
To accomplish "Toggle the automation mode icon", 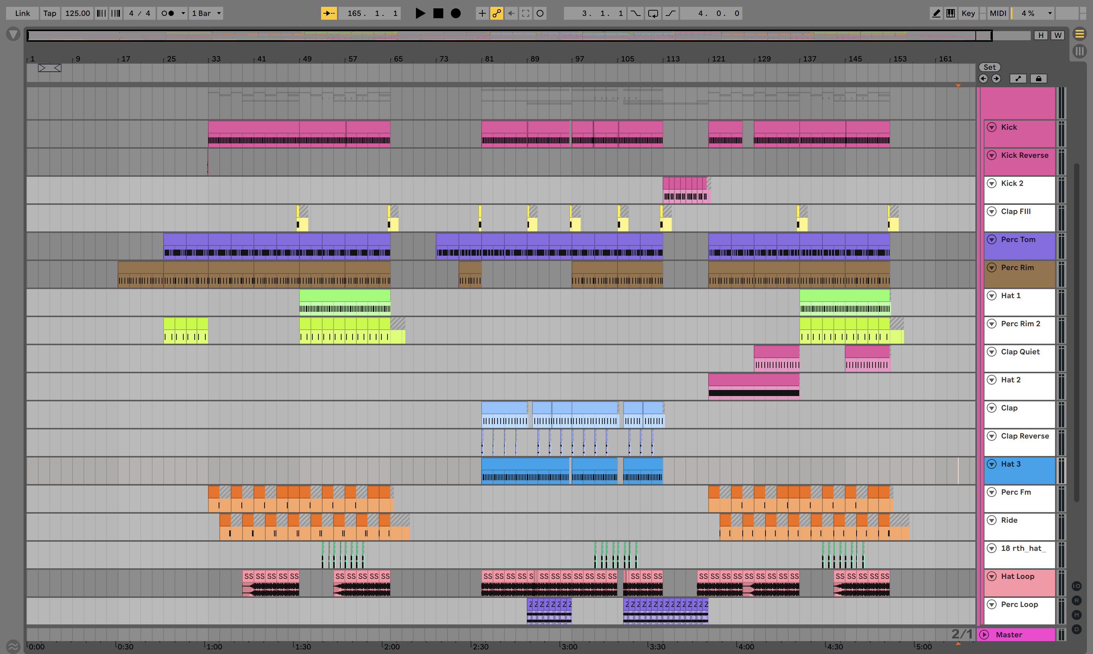I will pos(1017,79).
